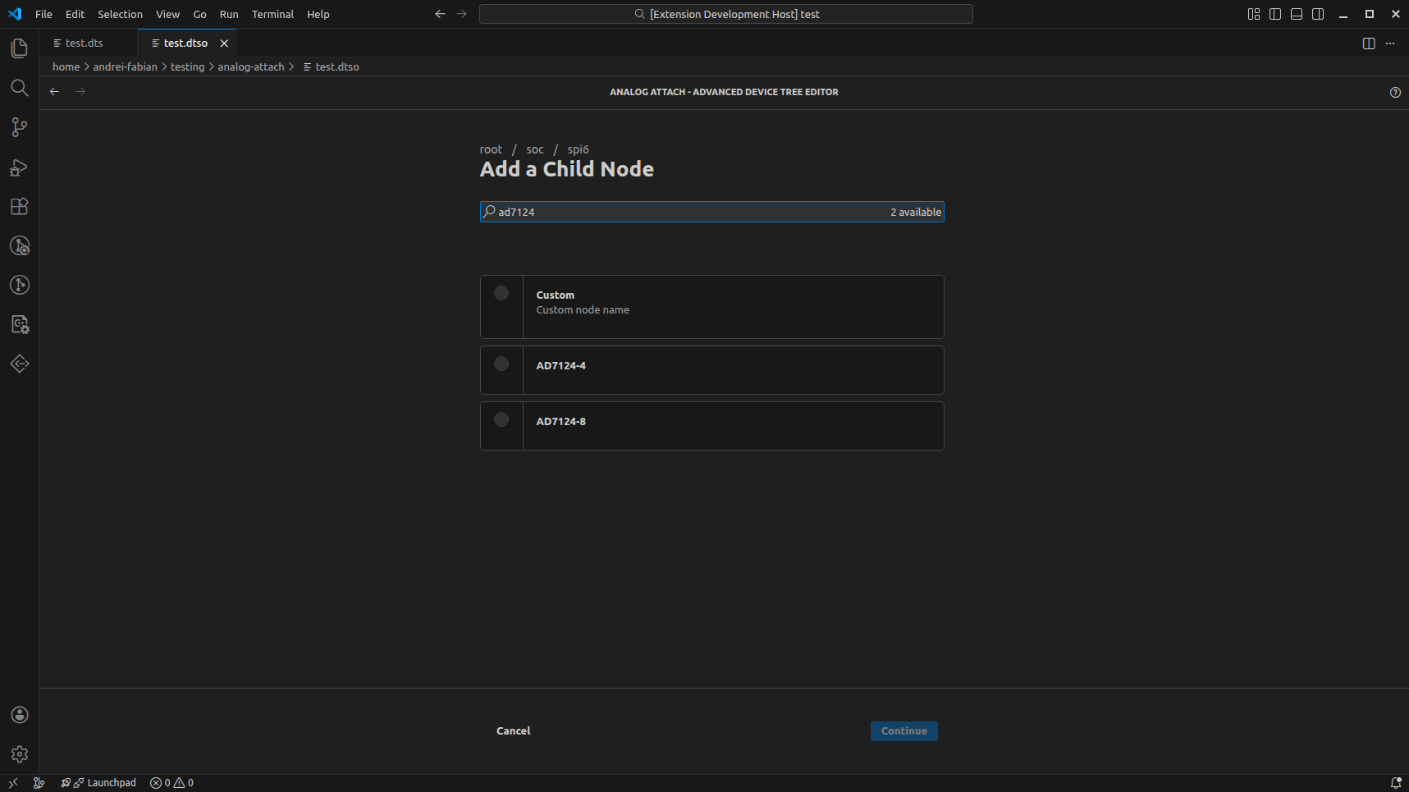Open the remote connection indicator in the status bar
Screen dimensions: 1409x792
[11, 782]
